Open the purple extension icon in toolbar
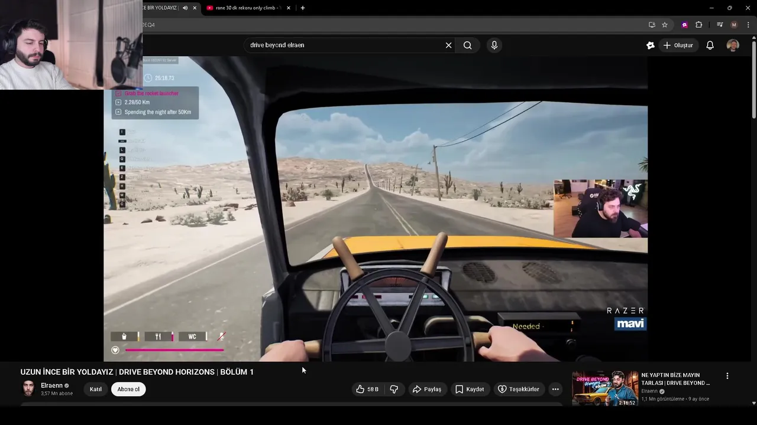Screen dimensions: 757x425 pos(684,25)
